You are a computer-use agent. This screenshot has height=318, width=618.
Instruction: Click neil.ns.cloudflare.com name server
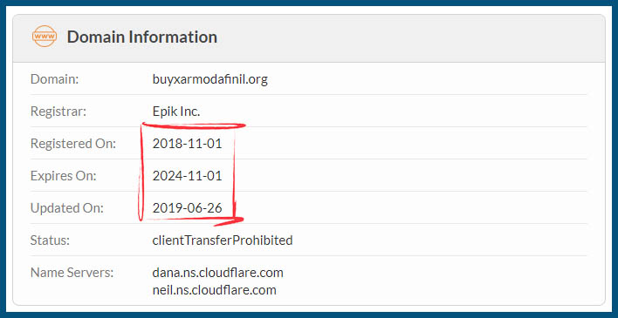(x=214, y=290)
